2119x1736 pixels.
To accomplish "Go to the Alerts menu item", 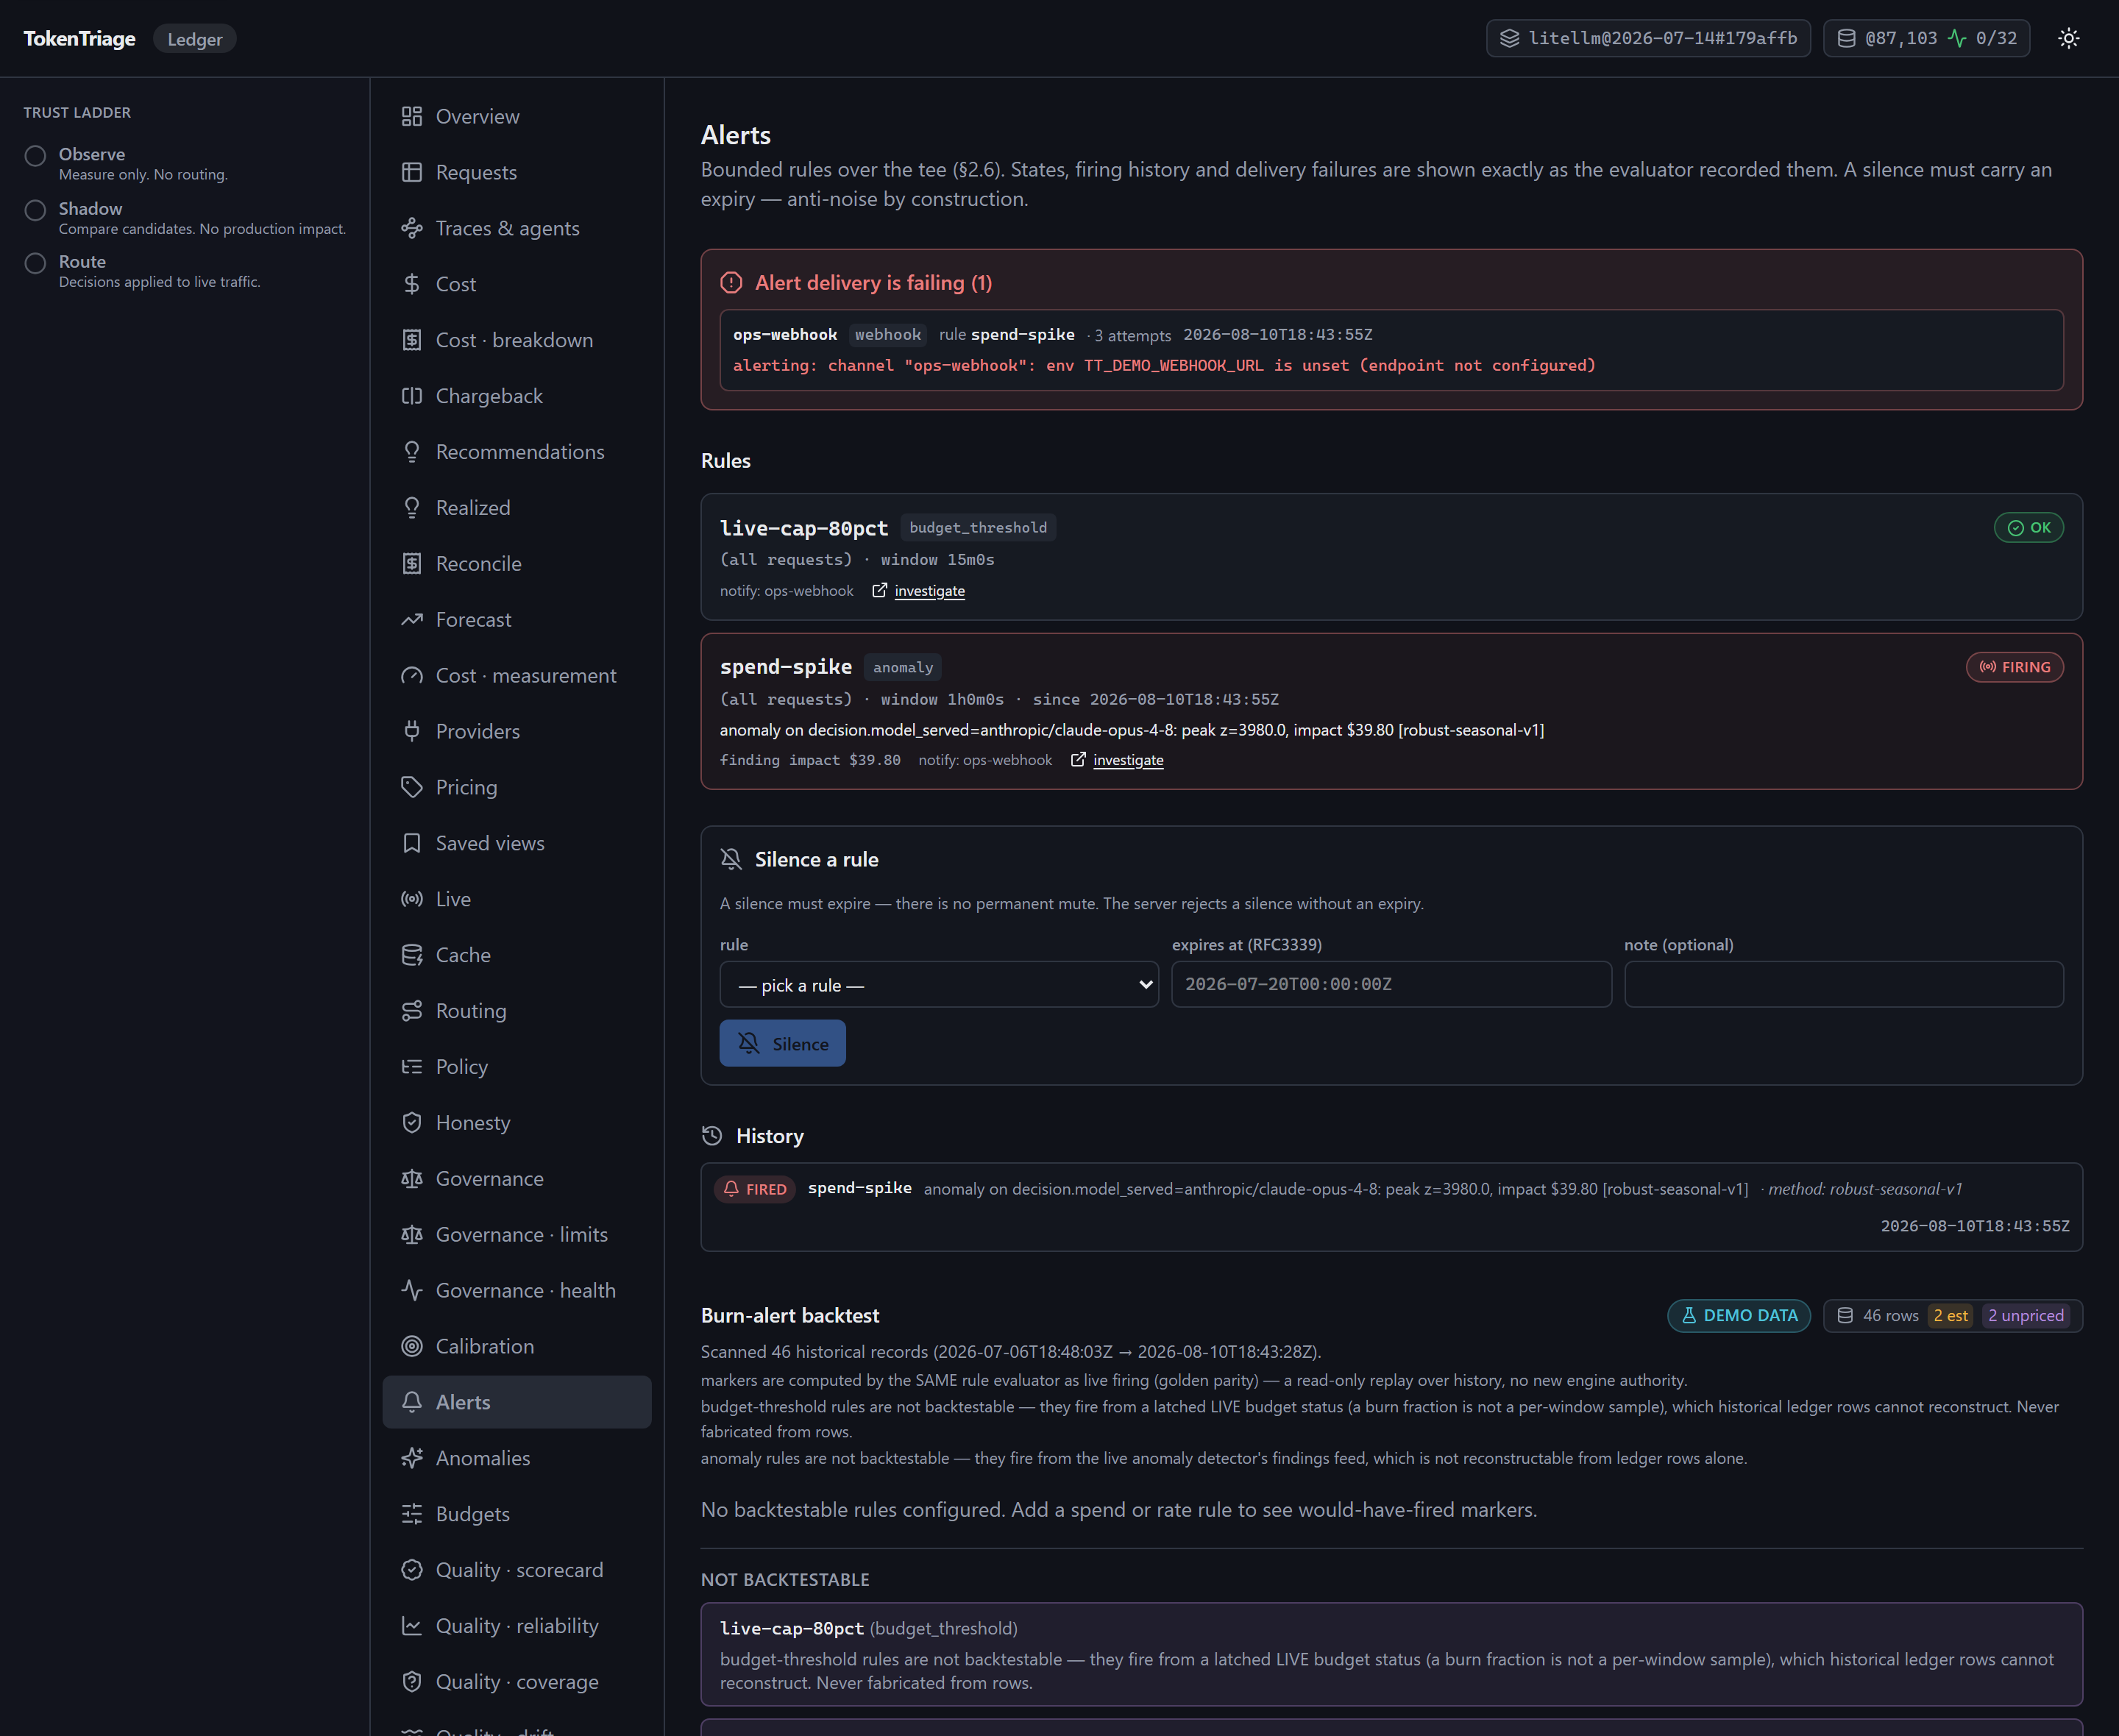I will click(517, 1403).
